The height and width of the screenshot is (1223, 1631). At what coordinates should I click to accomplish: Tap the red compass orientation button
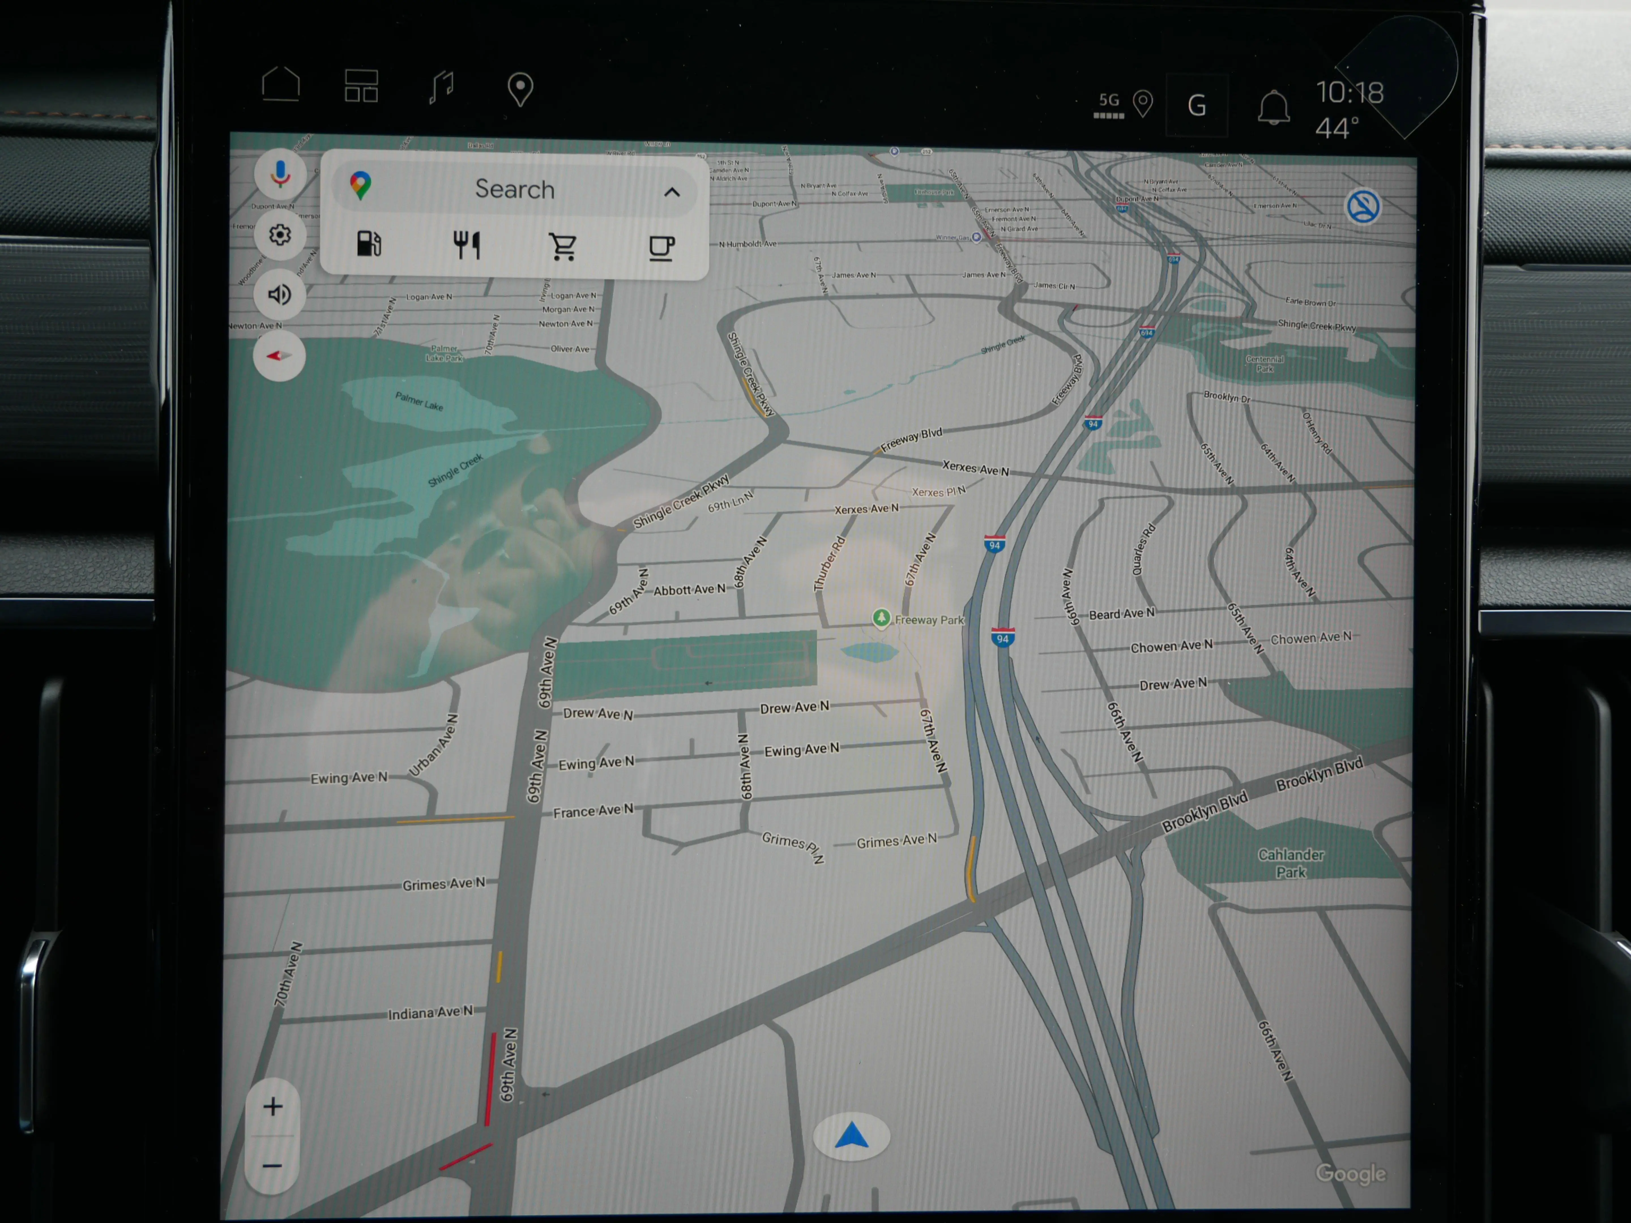[279, 356]
